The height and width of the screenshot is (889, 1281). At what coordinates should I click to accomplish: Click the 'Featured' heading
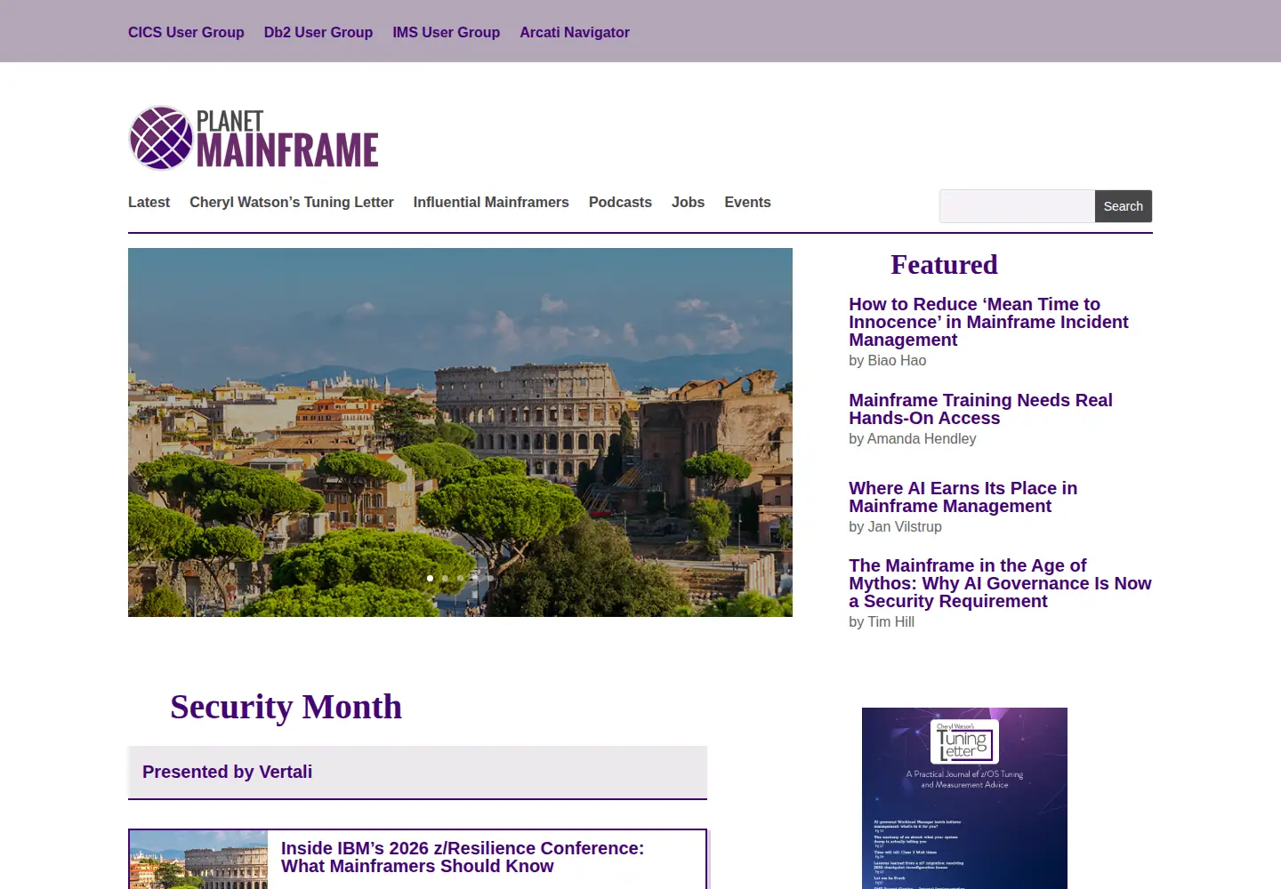click(944, 265)
